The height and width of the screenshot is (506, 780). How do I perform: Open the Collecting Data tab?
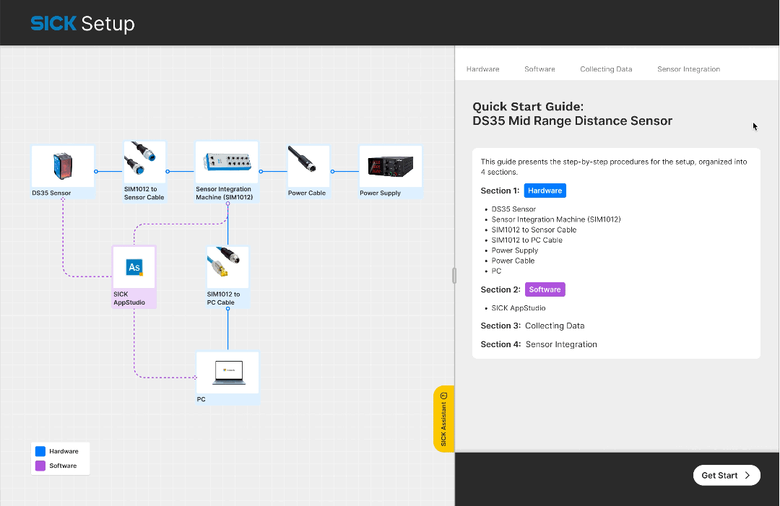point(606,69)
